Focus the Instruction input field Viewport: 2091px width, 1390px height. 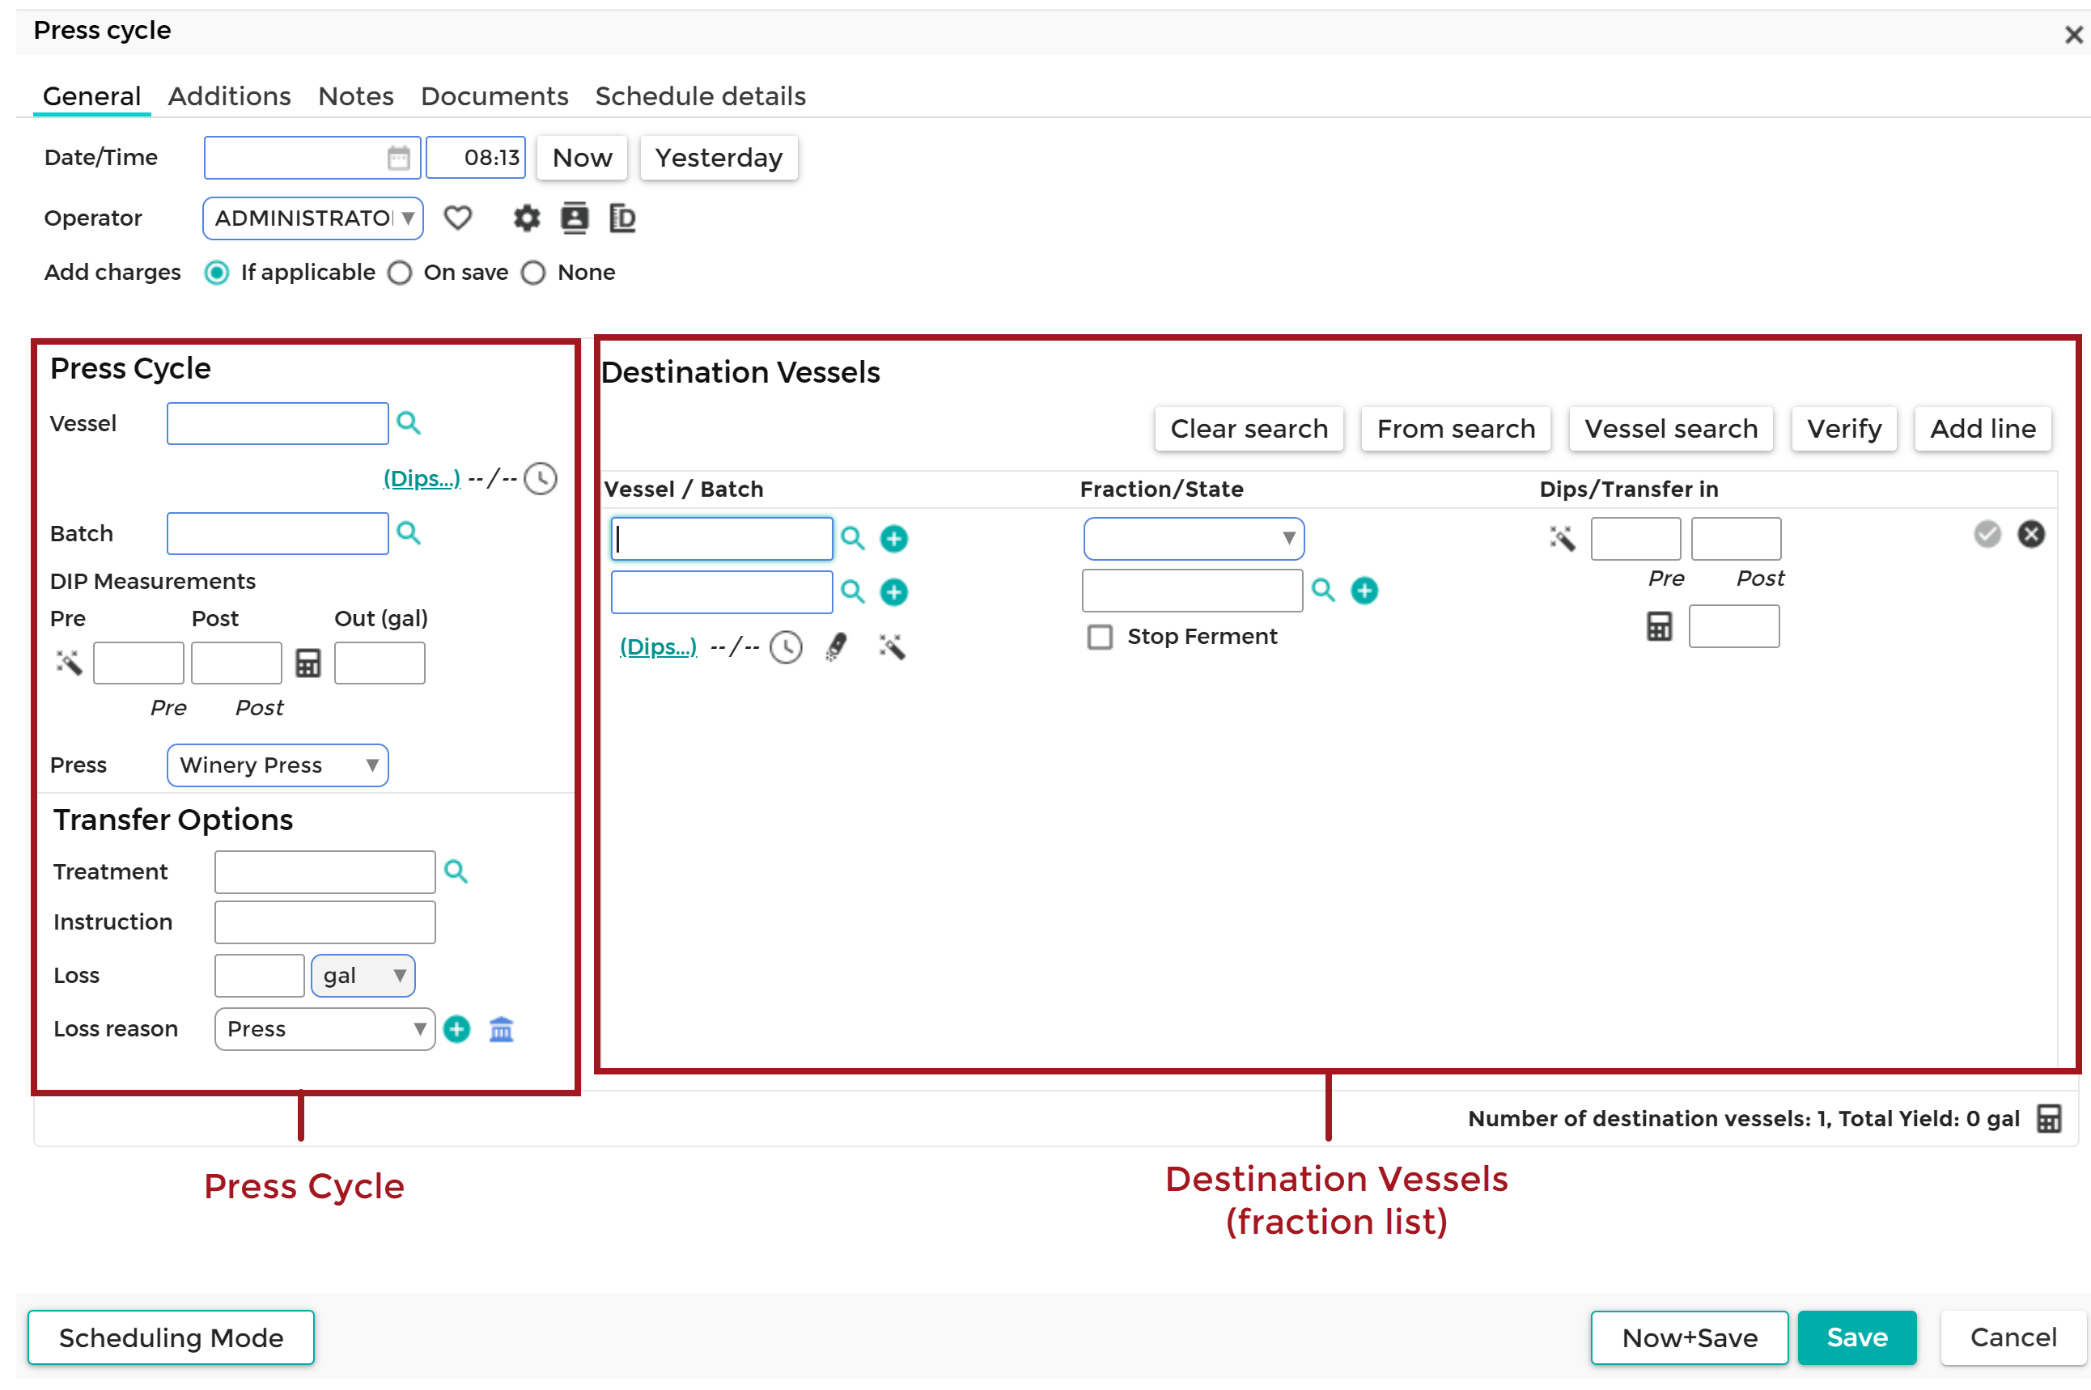[324, 923]
